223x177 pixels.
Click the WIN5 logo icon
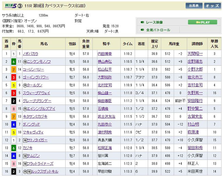[9, 5]
